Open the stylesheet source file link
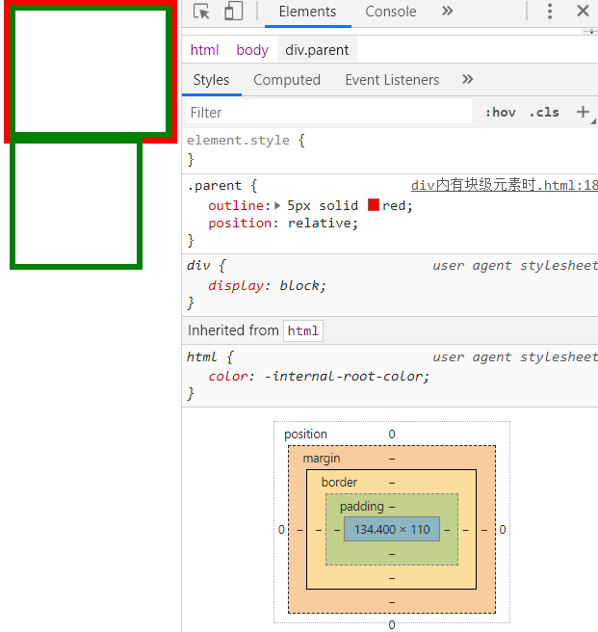 coord(504,185)
